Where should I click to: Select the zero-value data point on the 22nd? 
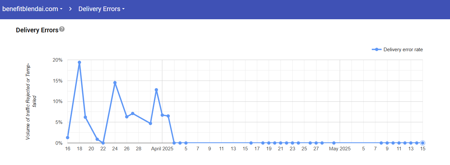[103, 143]
